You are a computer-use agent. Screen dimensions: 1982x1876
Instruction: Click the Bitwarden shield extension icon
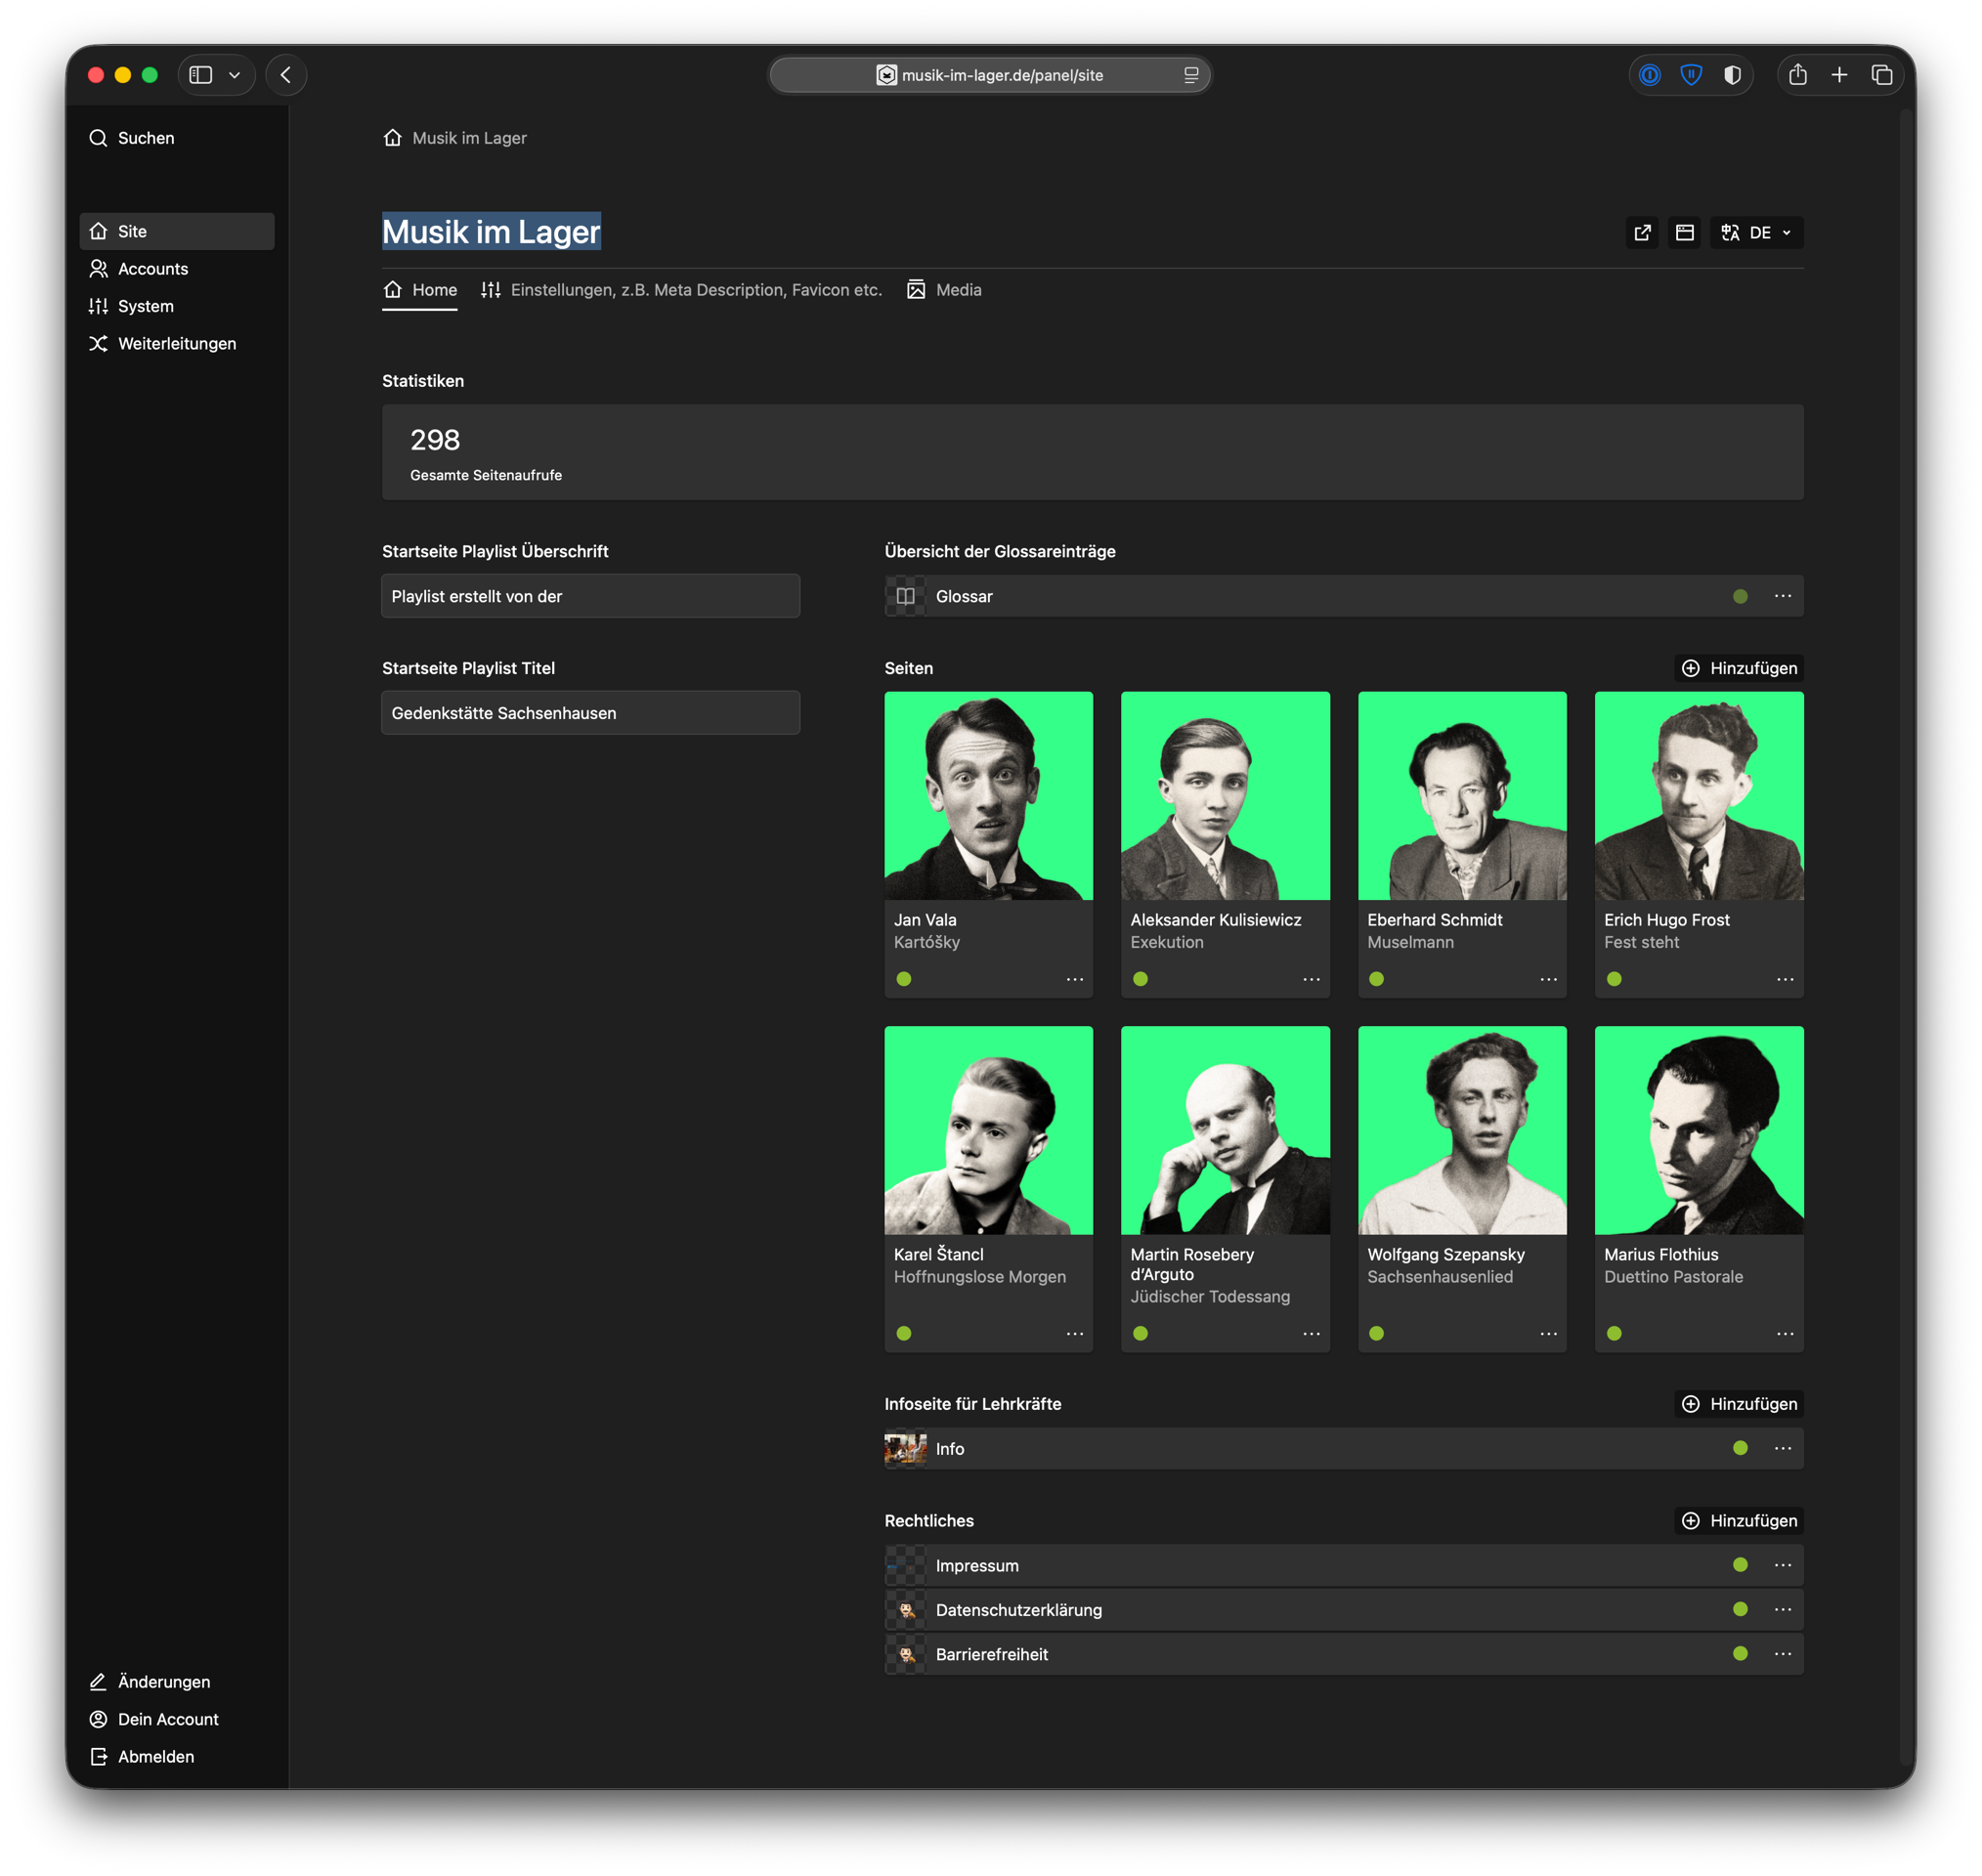point(1691,75)
